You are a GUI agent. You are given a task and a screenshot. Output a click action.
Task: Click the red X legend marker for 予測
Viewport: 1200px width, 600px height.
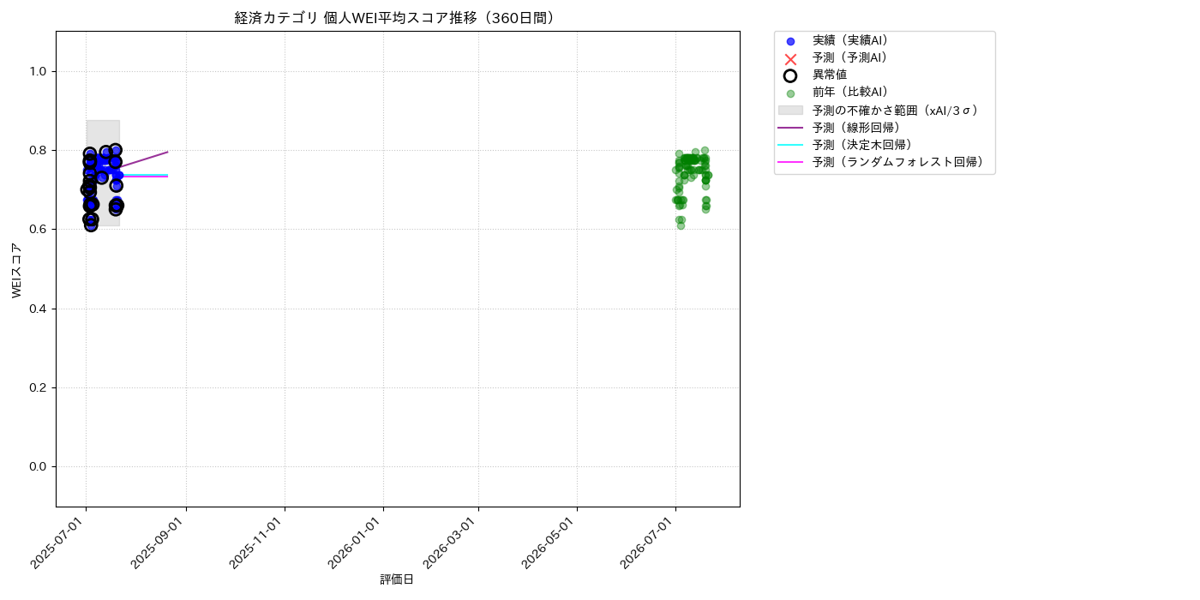click(x=790, y=58)
